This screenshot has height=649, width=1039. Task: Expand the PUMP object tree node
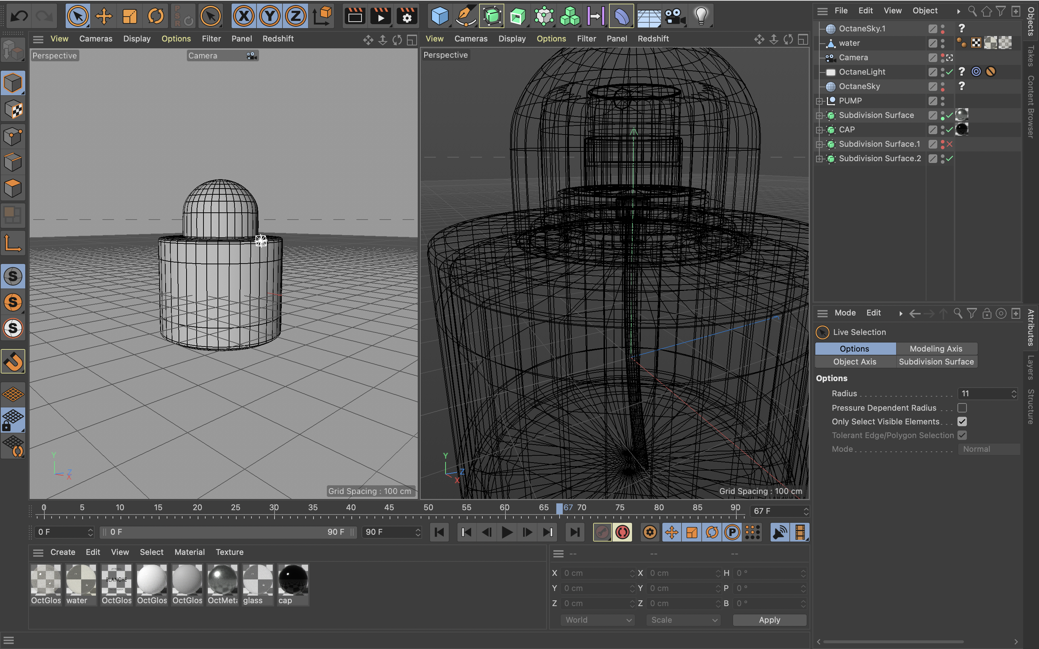click(819, 101)
